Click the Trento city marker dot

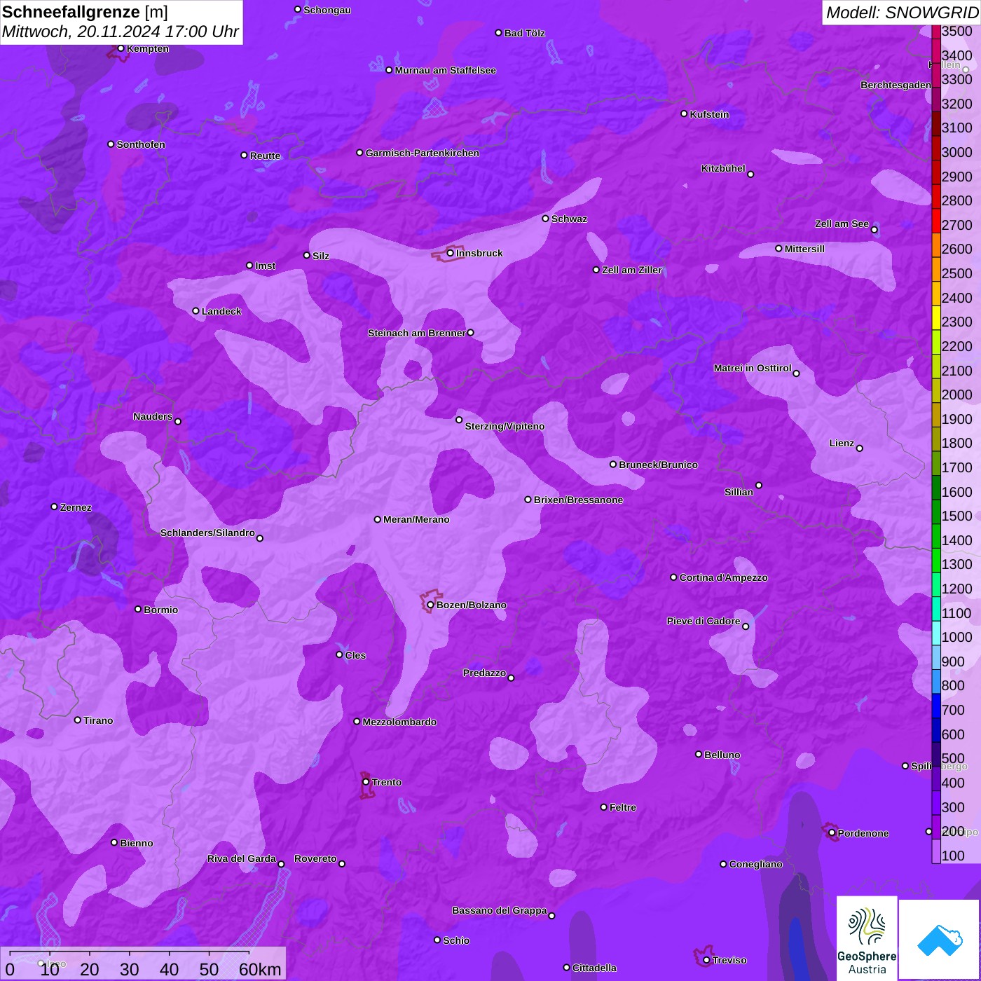[366, 782]
